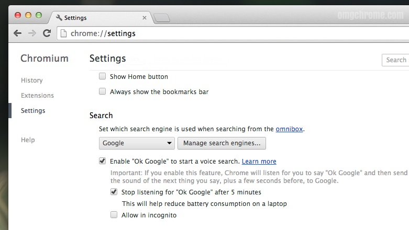The width and height of the screenshot is (409, 230).
Task: Click the browser back arrow
Action: [x=17, y=33]
